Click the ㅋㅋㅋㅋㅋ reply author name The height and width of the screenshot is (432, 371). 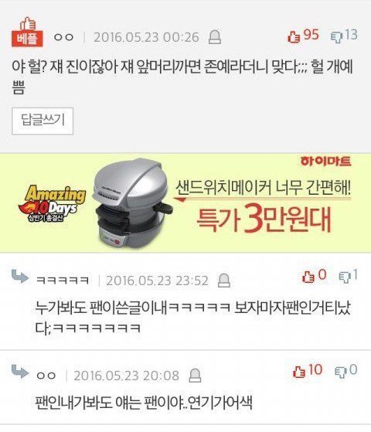(x=63, y=281)
